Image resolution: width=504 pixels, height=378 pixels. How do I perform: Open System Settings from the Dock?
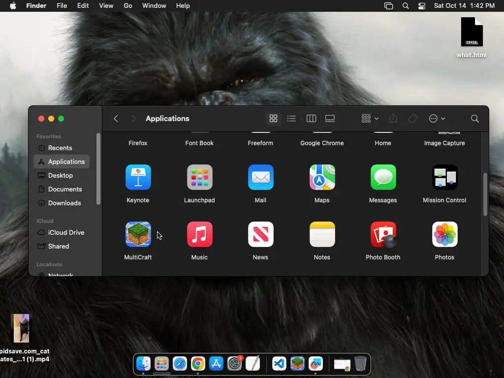click(x=235, y=364)
